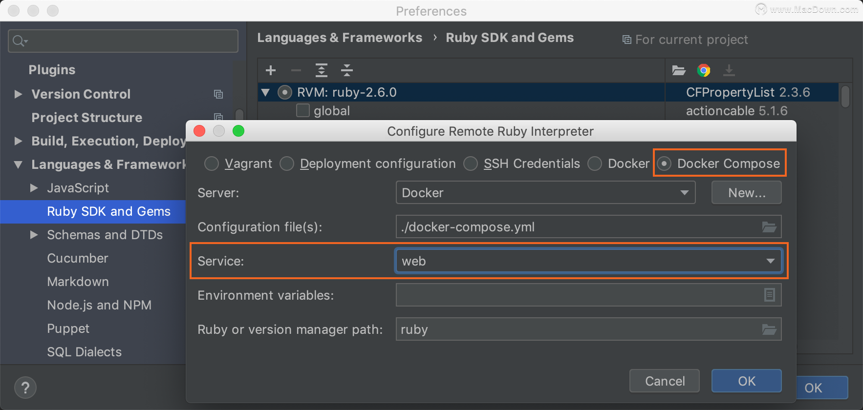Click Ruby or version manager path field

click(588, 329)
